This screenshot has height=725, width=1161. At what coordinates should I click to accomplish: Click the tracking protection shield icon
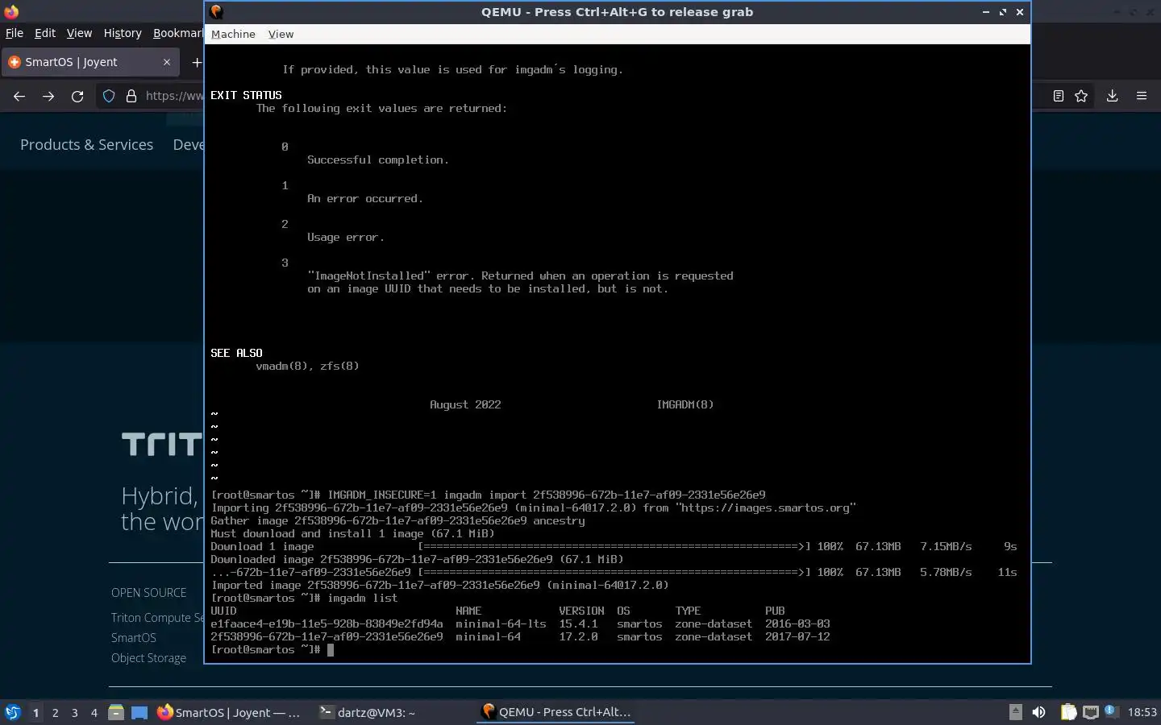(x=109, y=96)
